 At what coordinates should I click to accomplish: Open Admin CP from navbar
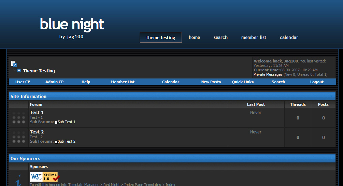coord(54,82)
